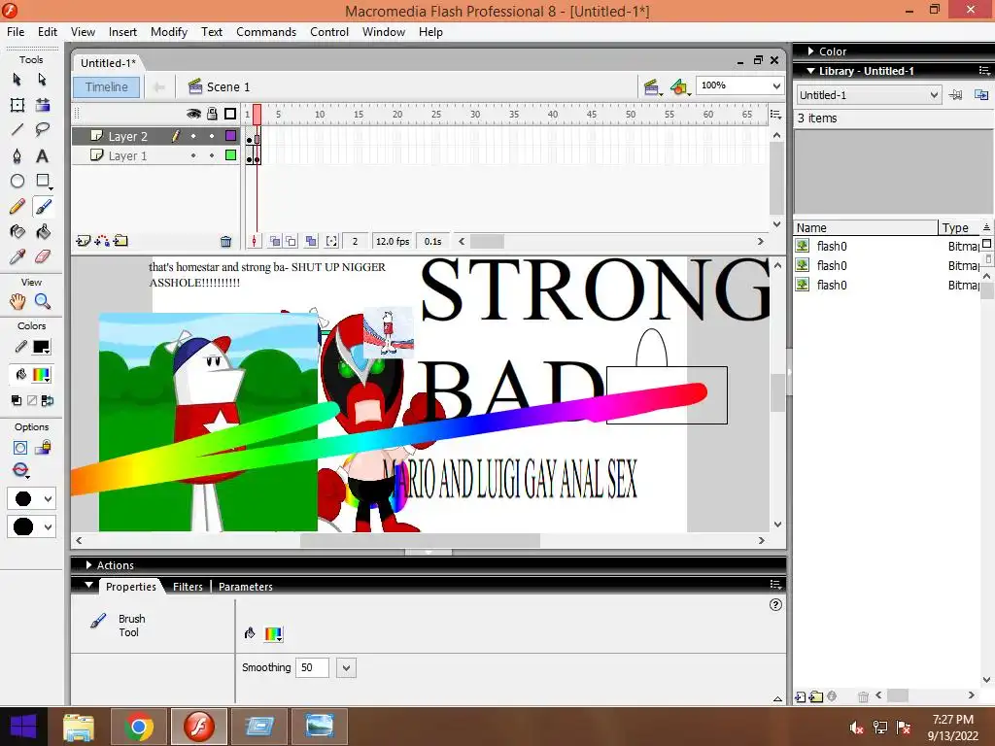Screen dimensions: 995x746
Task: Click Add Motion Guide icon
Action: pos(101,241)
